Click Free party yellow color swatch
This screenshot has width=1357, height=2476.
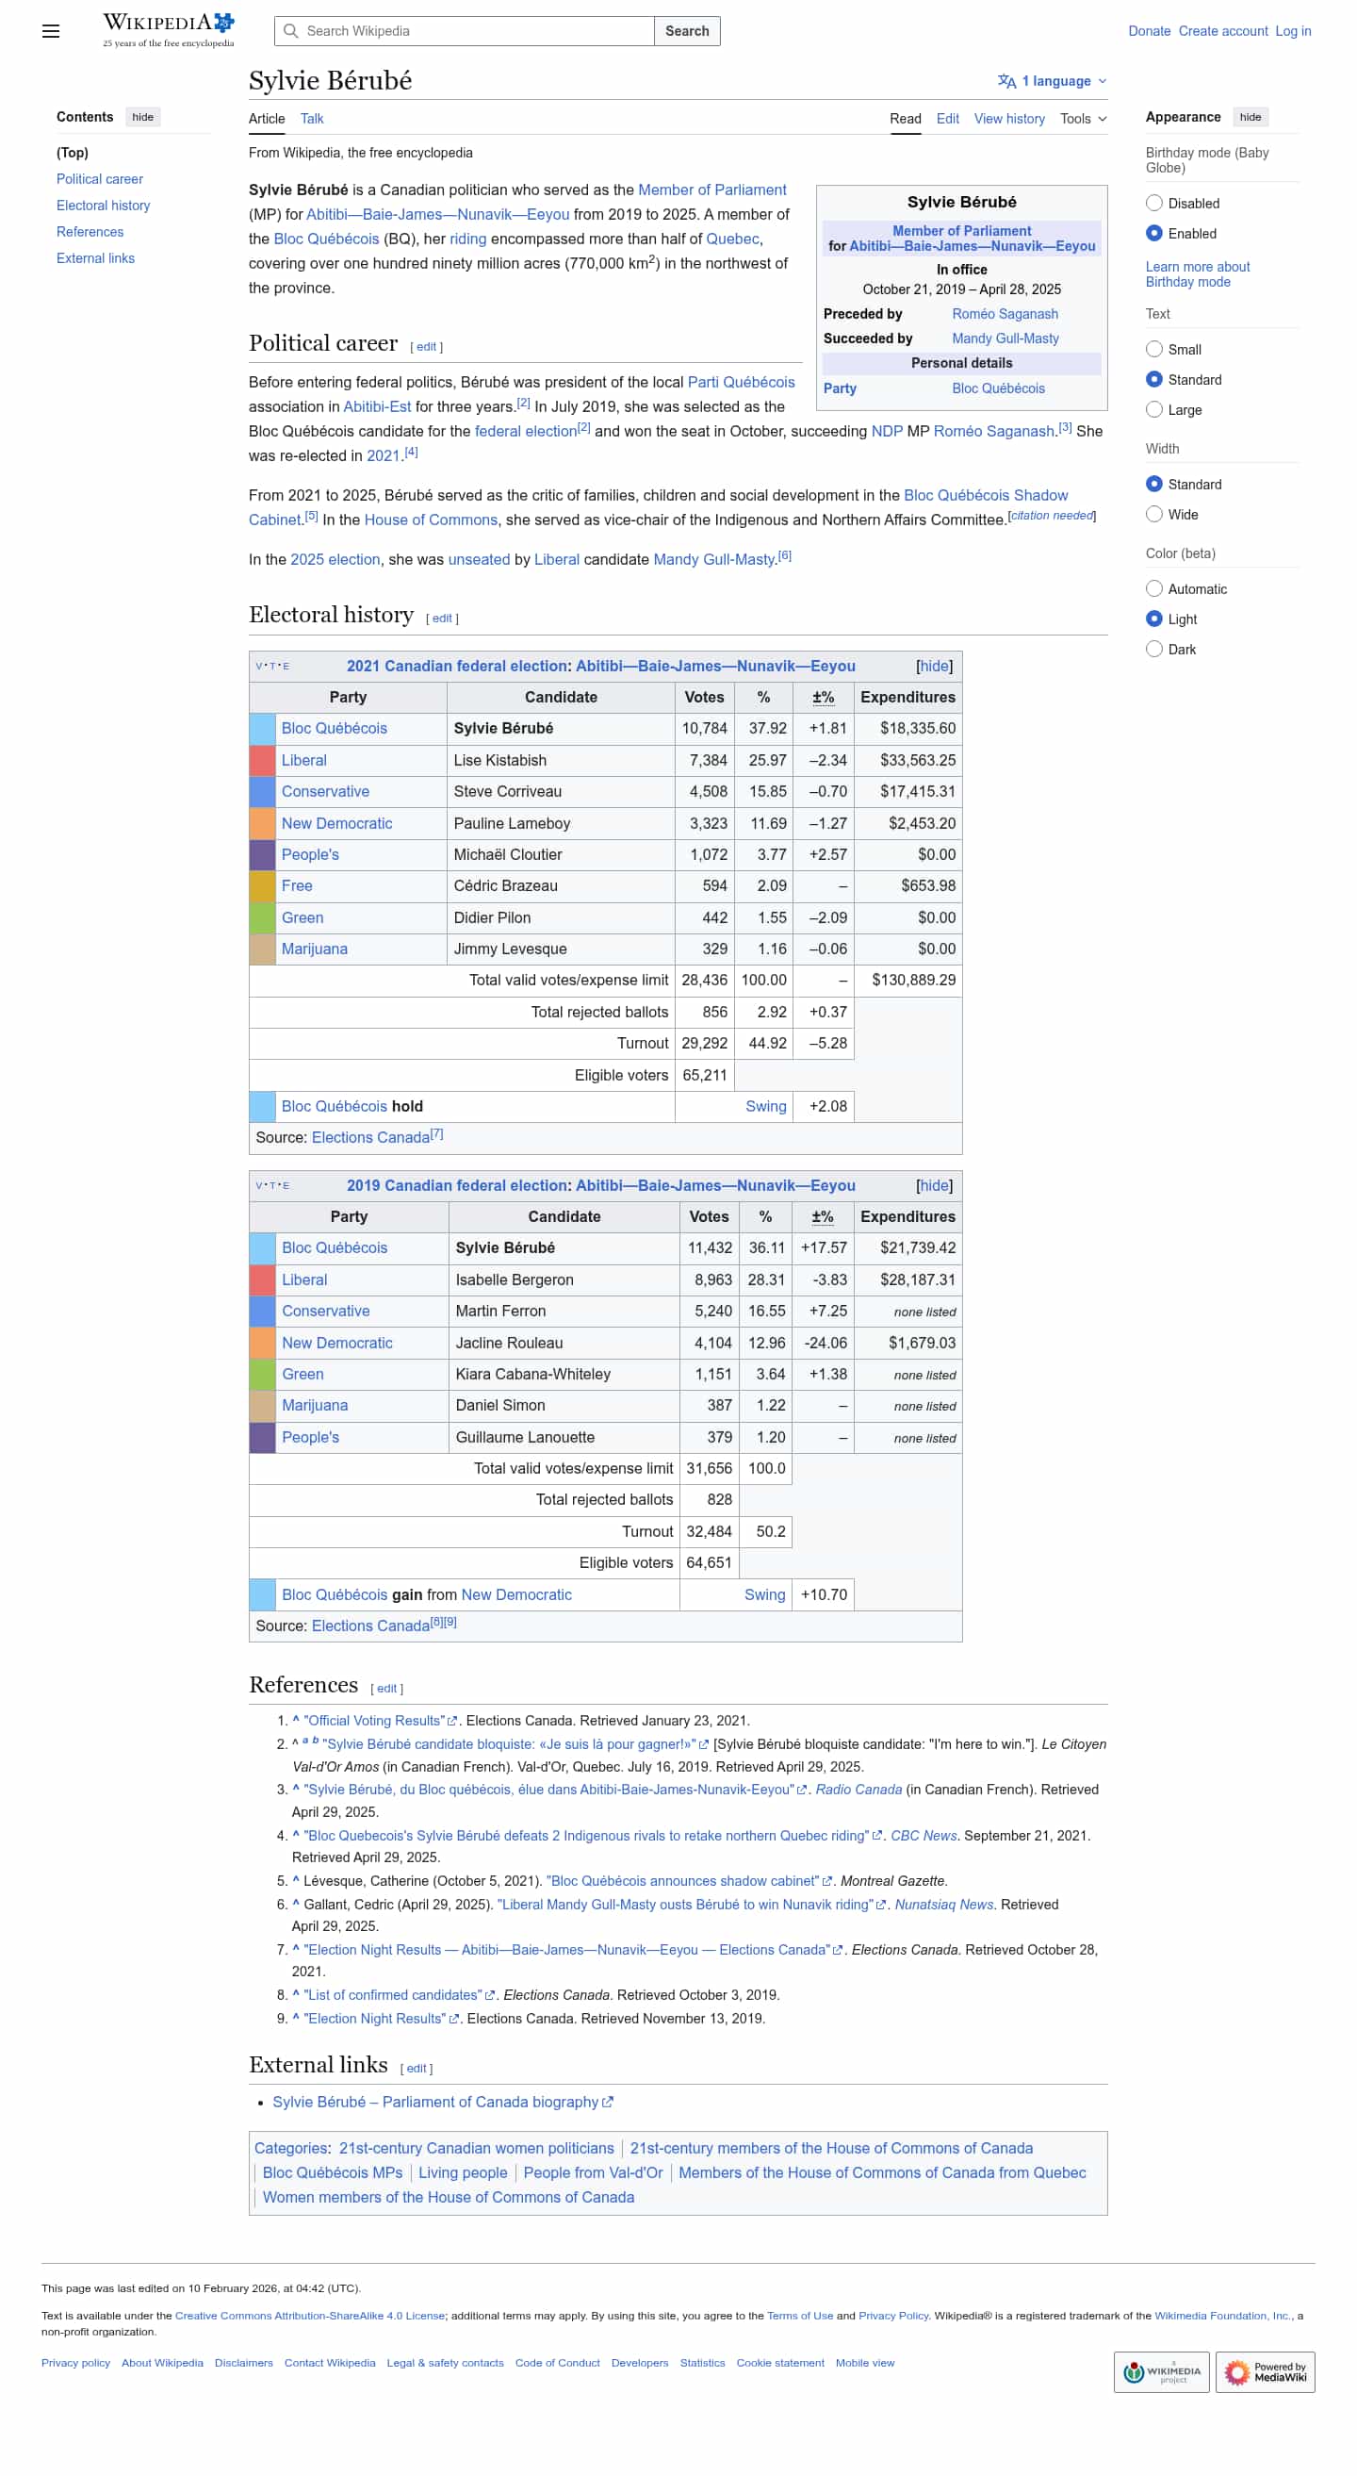click(262, 885)
